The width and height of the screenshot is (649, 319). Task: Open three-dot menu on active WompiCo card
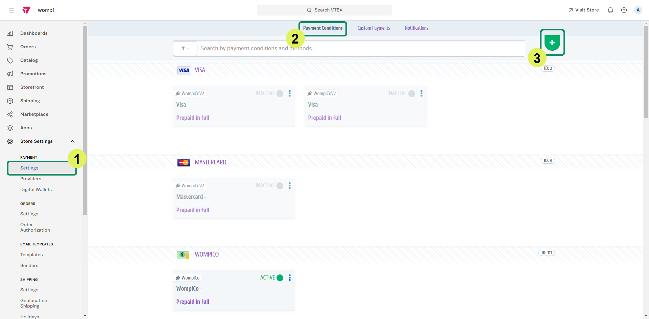click(290, 278)
